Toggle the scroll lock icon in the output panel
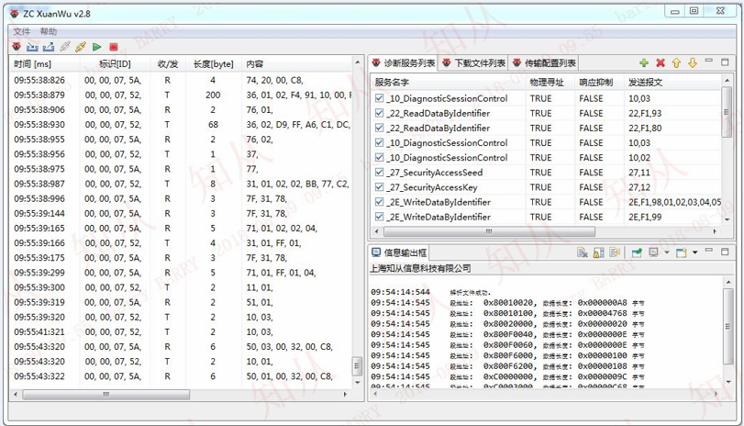This screenshot has height=426, width=744. 599,252
